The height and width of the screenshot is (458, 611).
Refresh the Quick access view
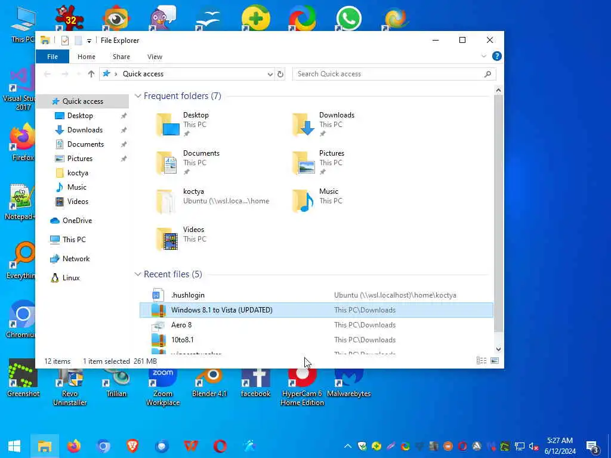click(x=280, y=74)
